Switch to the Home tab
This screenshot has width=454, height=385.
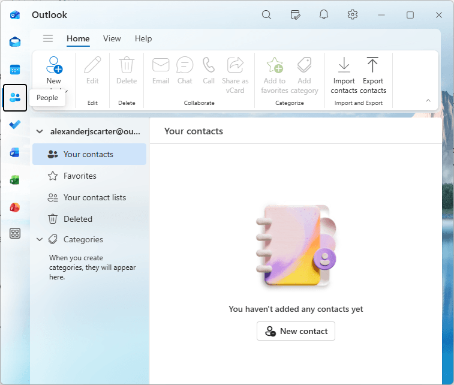(x=78, y=38)
